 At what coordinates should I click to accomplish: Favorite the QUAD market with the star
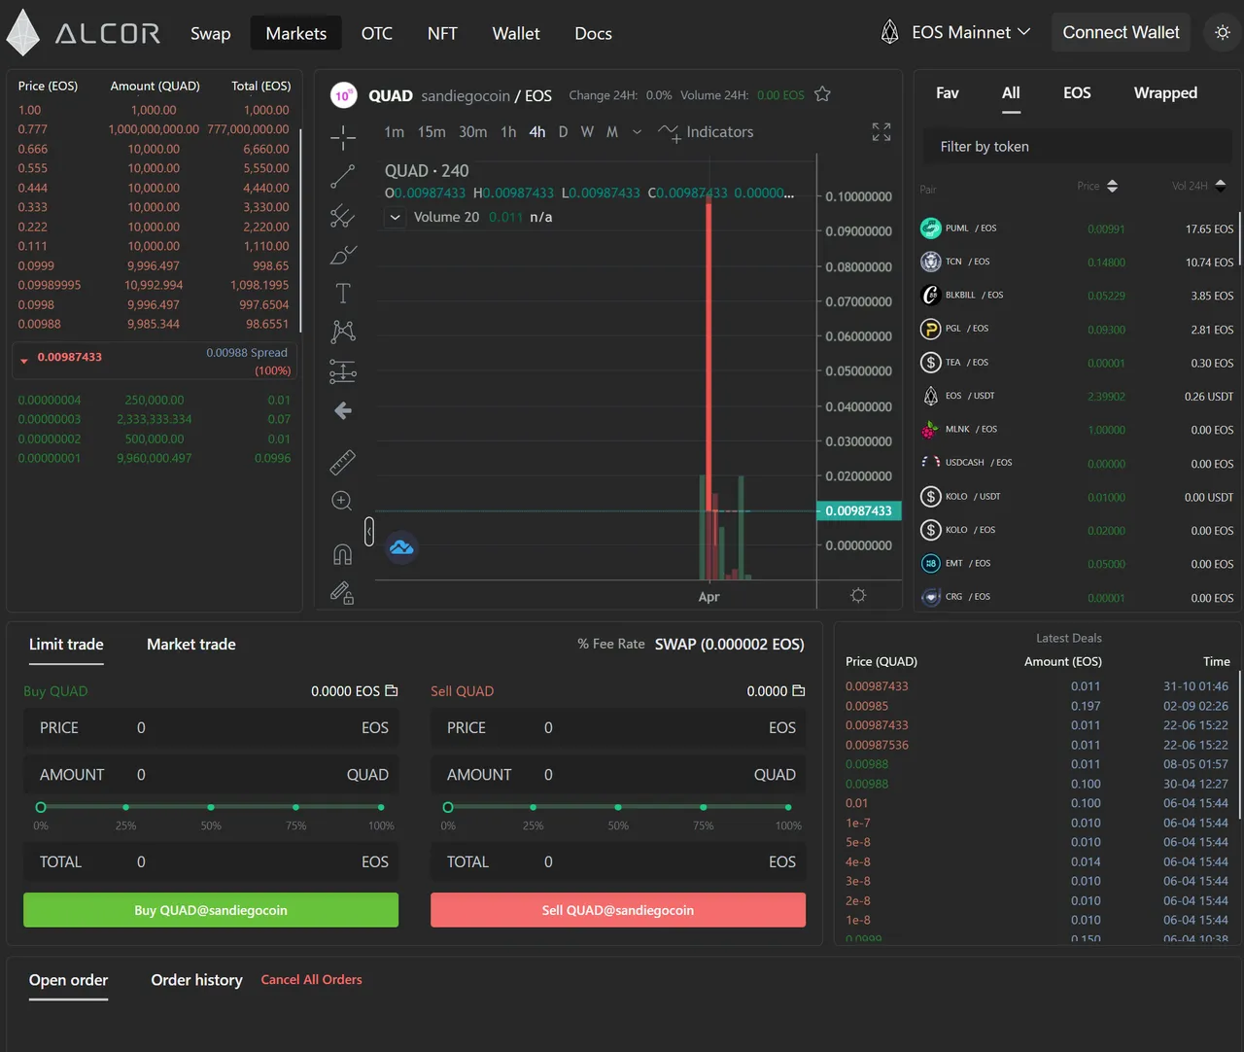tap(822, 94)
